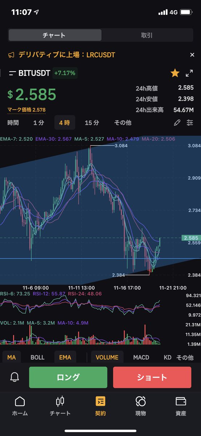The height and width of the screenshot is (436, 201).
Task: Toggle the KD sub-indicator
Action: (x=168, y=358)
